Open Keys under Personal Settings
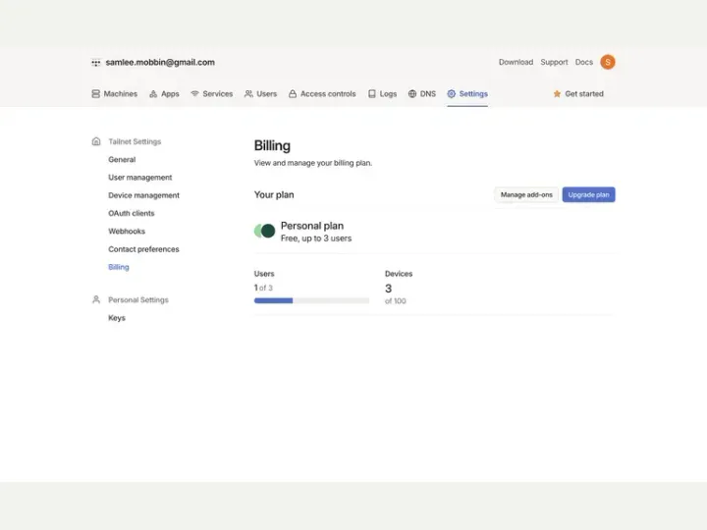Image resolution: width=707 pixels, height=530 pixels. point(117,318)
